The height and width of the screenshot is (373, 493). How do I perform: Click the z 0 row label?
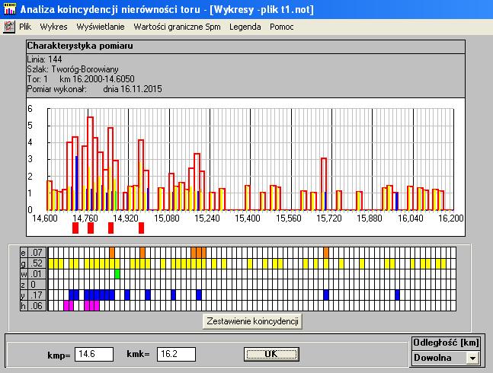pos(33,285)
